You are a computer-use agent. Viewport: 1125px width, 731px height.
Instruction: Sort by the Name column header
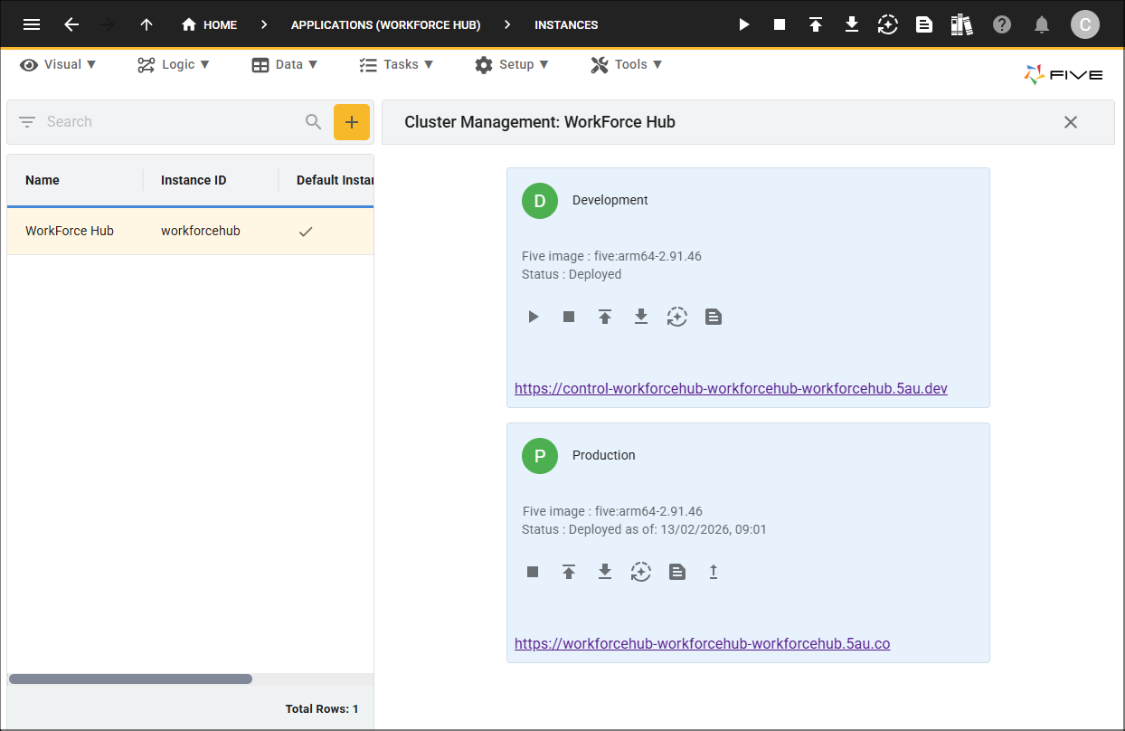click(x=43, y=180)
